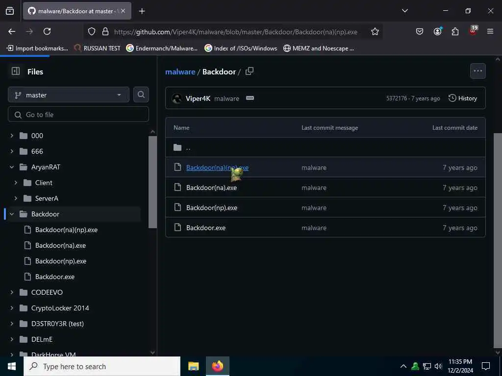Click the search magnifier next to branch selector
The width and height of the screenshot is (502, 376).
click(x=141, y=94)
